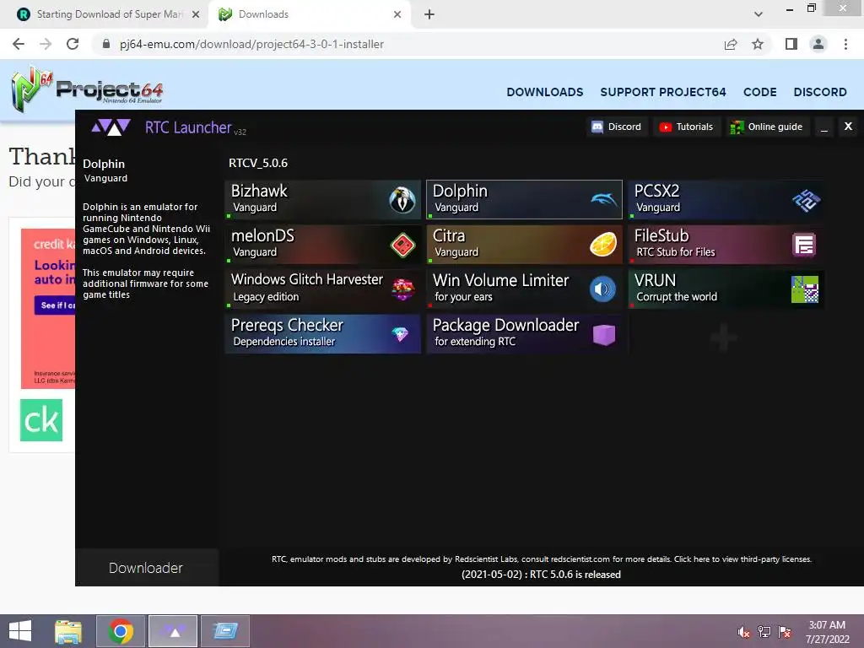Click the muted volume tray icon
This screenshot has height=648, width=864.
pos(743,632)
